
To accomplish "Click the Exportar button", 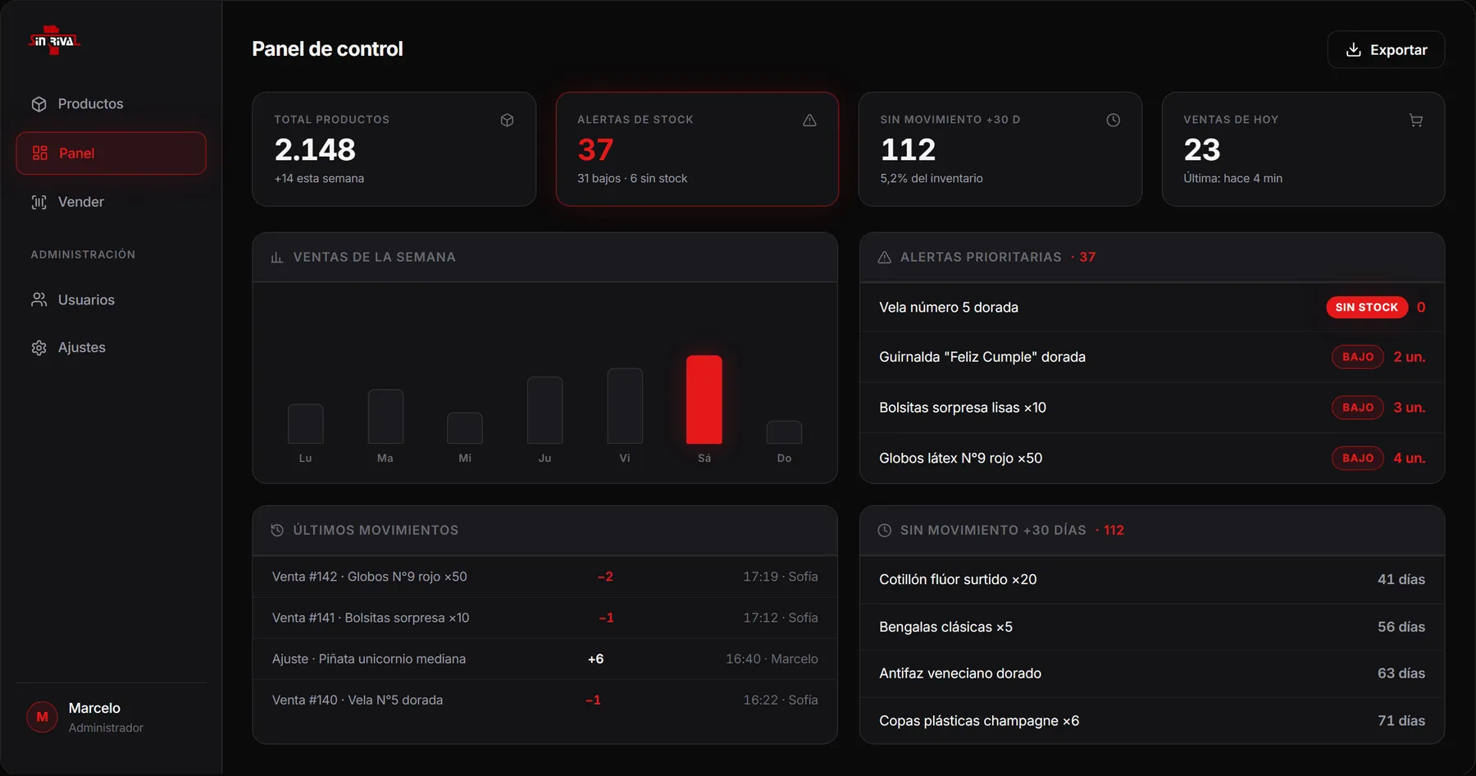I will point(1386,50).
